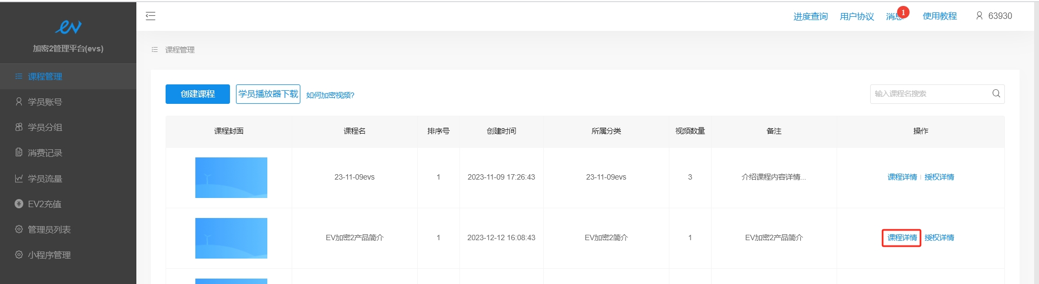Viewport: 1039px width, 284px height.
Task: Go to 学员分组 sidebar item
Action: coord(45,127)
